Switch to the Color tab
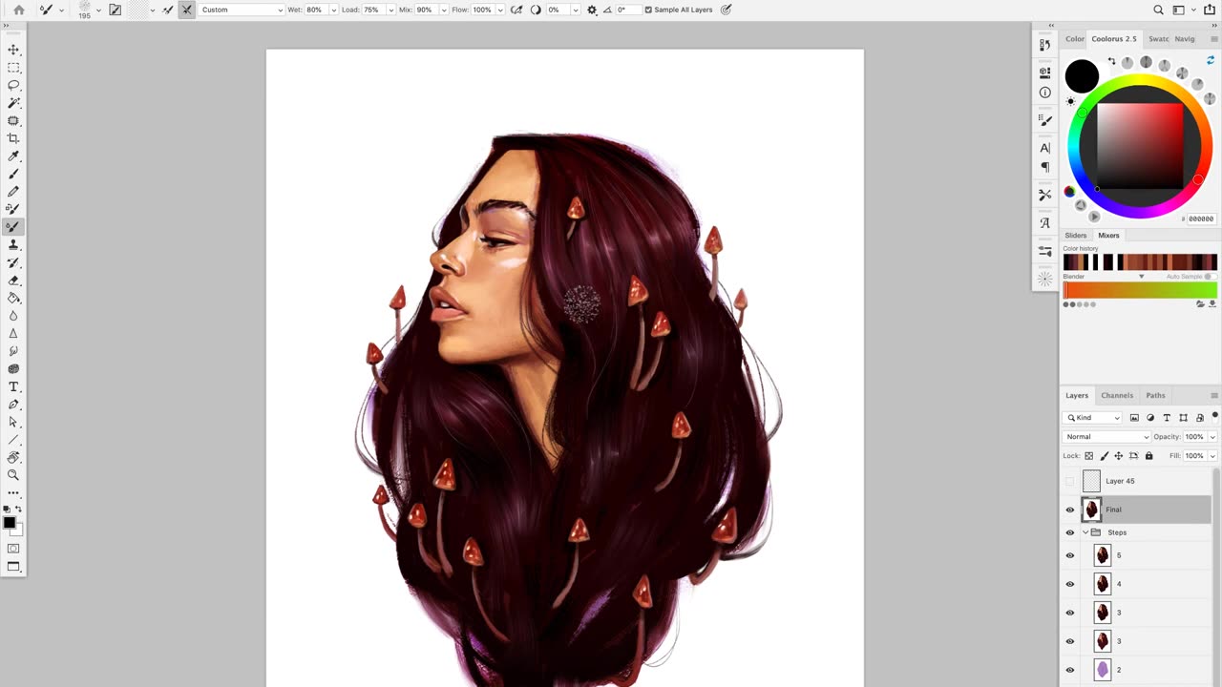Viewport: 1222px width, 687px height. click(x=1075, y=39)
